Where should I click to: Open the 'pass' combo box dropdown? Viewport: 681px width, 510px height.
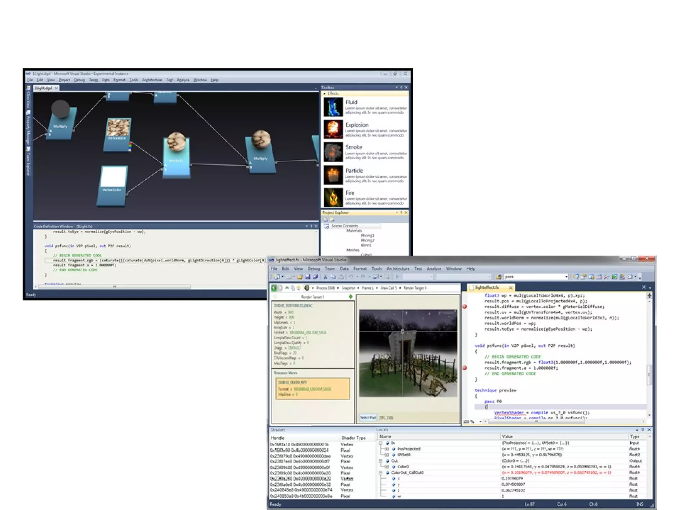(x=566, y=277)
